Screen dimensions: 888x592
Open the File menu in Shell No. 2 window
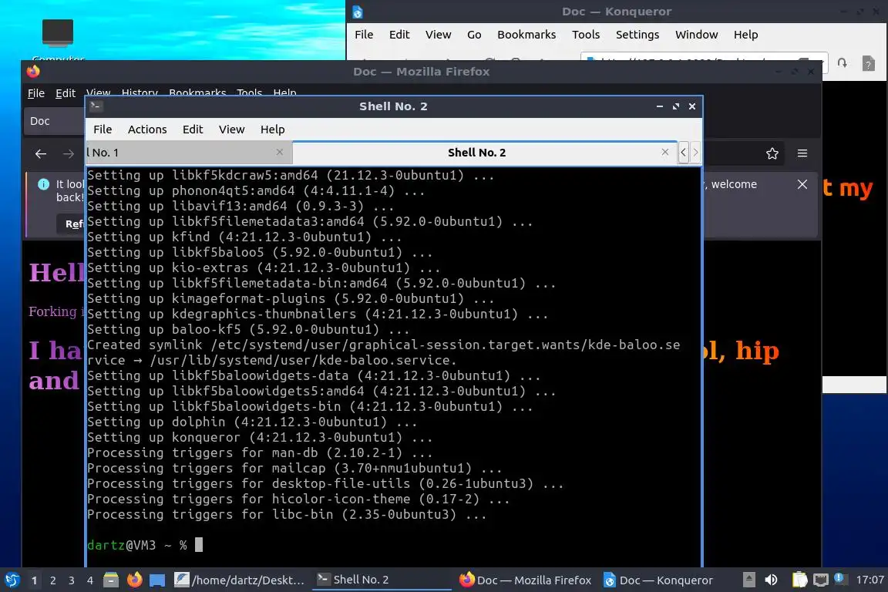pyautogui.click(x=103, y=129)
